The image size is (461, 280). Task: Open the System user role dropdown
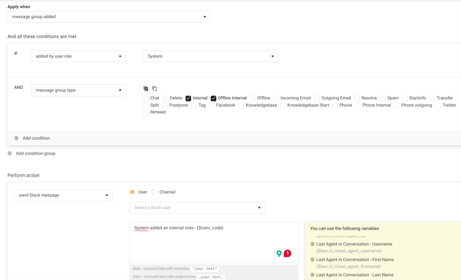coord(211,56)
